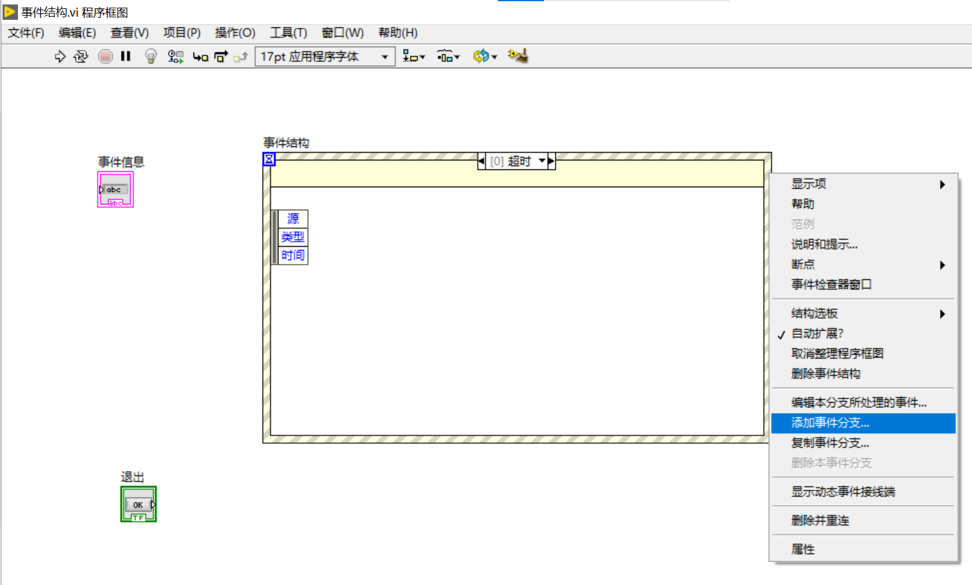Click the Run arrow button
The height and width of the screenshot is (585, 972).
(x=60, y=56)
